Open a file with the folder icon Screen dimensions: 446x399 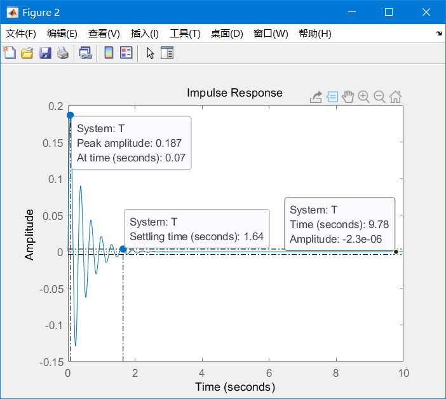point(27,53)
